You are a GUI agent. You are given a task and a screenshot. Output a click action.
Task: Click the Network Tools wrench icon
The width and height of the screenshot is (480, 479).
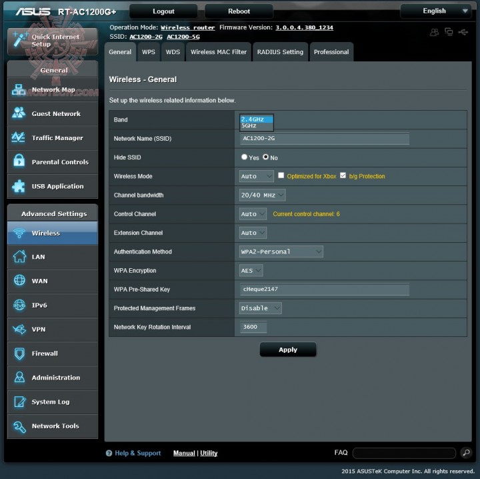[x=19, y=426]
